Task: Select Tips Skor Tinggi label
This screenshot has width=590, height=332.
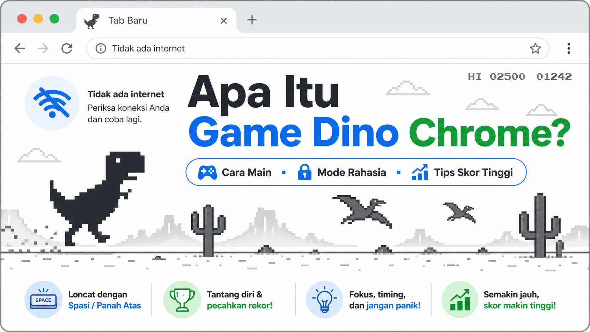Action: point(473,173)
